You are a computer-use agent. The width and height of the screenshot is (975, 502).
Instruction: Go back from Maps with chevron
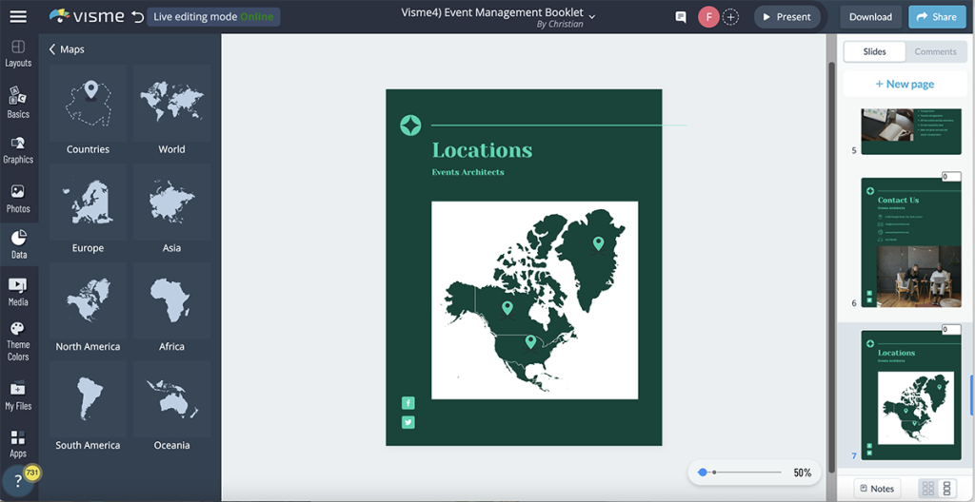[x=52, y=49]
